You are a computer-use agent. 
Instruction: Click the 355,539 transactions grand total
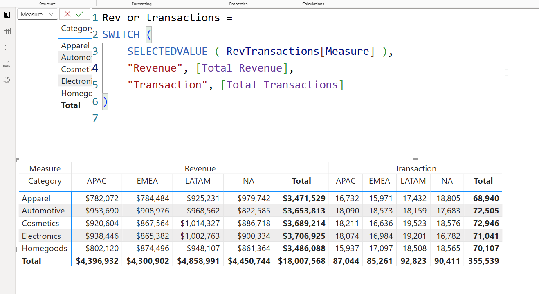tap(484, 261)
